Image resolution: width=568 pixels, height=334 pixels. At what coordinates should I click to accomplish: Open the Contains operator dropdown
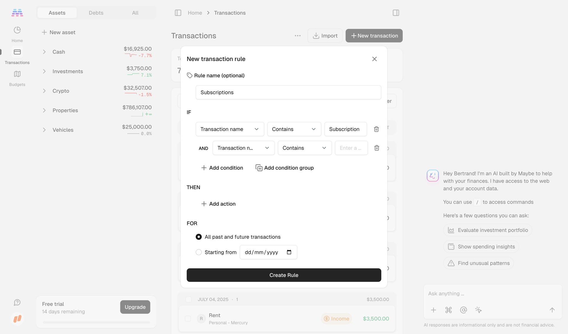294,129
